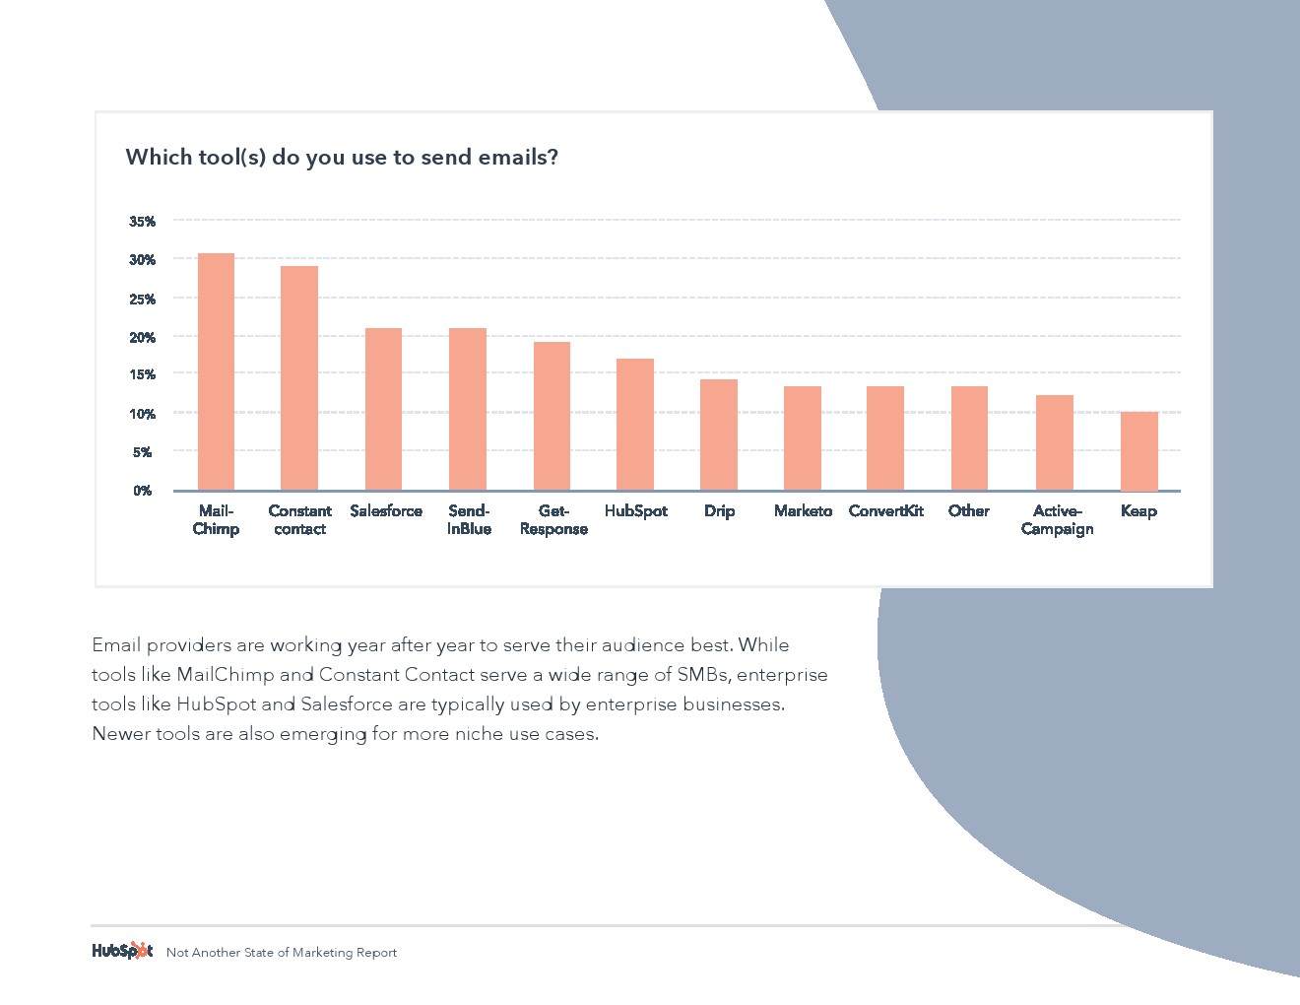Select the HubSpot bar in the chart
This screenshot has width=1300, height=1005.
click(635, 424)
